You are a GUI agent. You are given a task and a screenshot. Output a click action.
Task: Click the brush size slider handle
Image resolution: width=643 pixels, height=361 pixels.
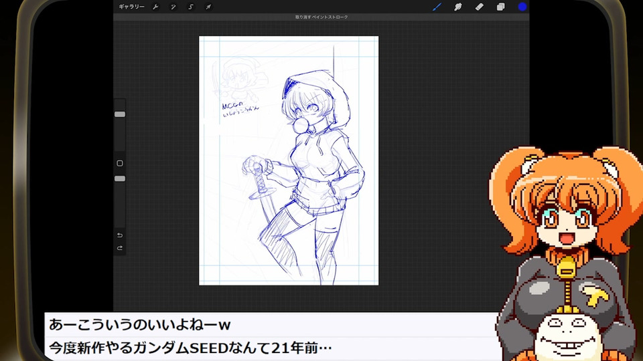tap(120, 114)
